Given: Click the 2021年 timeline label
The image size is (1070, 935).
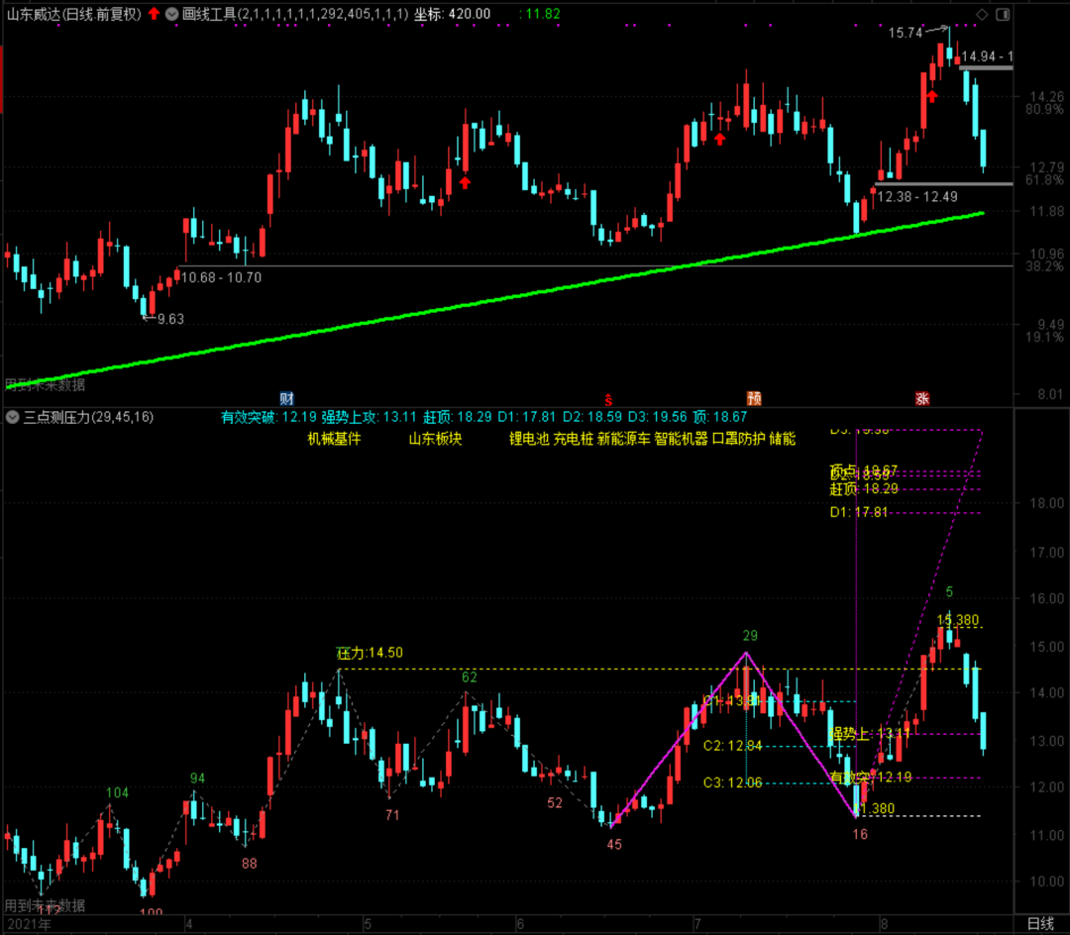Looking at the screenshot, I should (x=30, y=925).
